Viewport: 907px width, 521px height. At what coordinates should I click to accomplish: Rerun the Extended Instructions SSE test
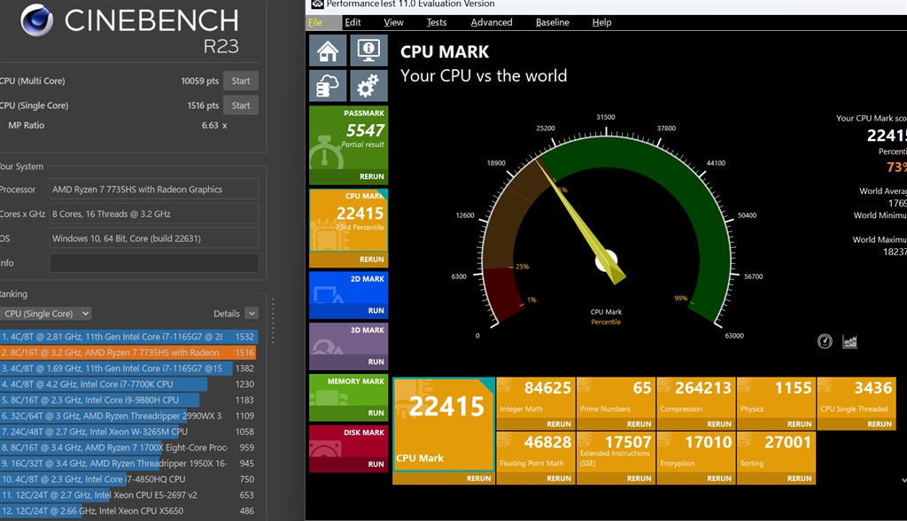pos(639,478)
